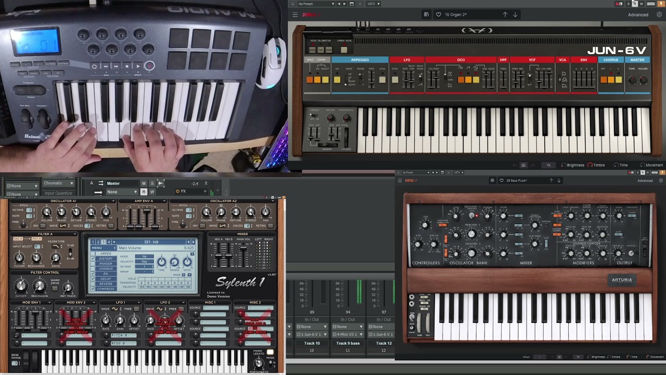Click the Brightness macro knob in Mini V
The height and width of the screenshot is (375, 666).
[x=590, y=357]
